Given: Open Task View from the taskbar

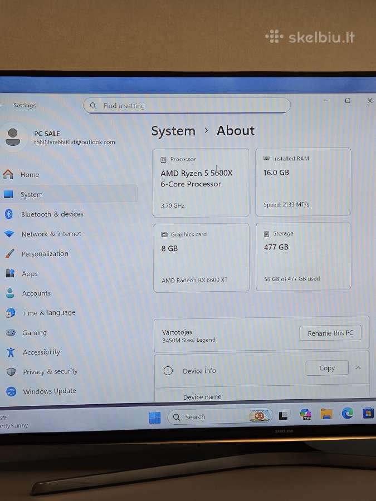Looking at the screenshot, I should pos(284,415).
